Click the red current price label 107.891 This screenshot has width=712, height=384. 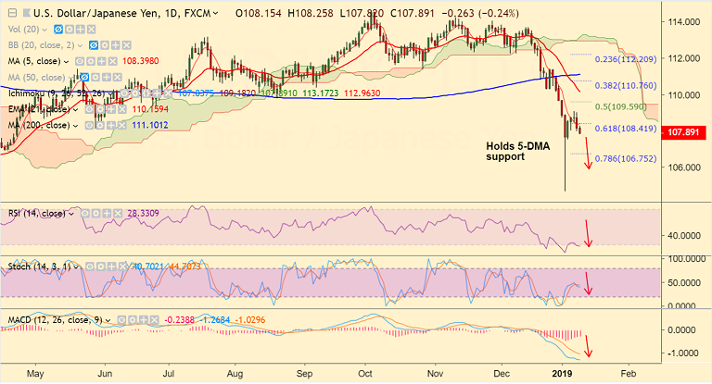684,132
